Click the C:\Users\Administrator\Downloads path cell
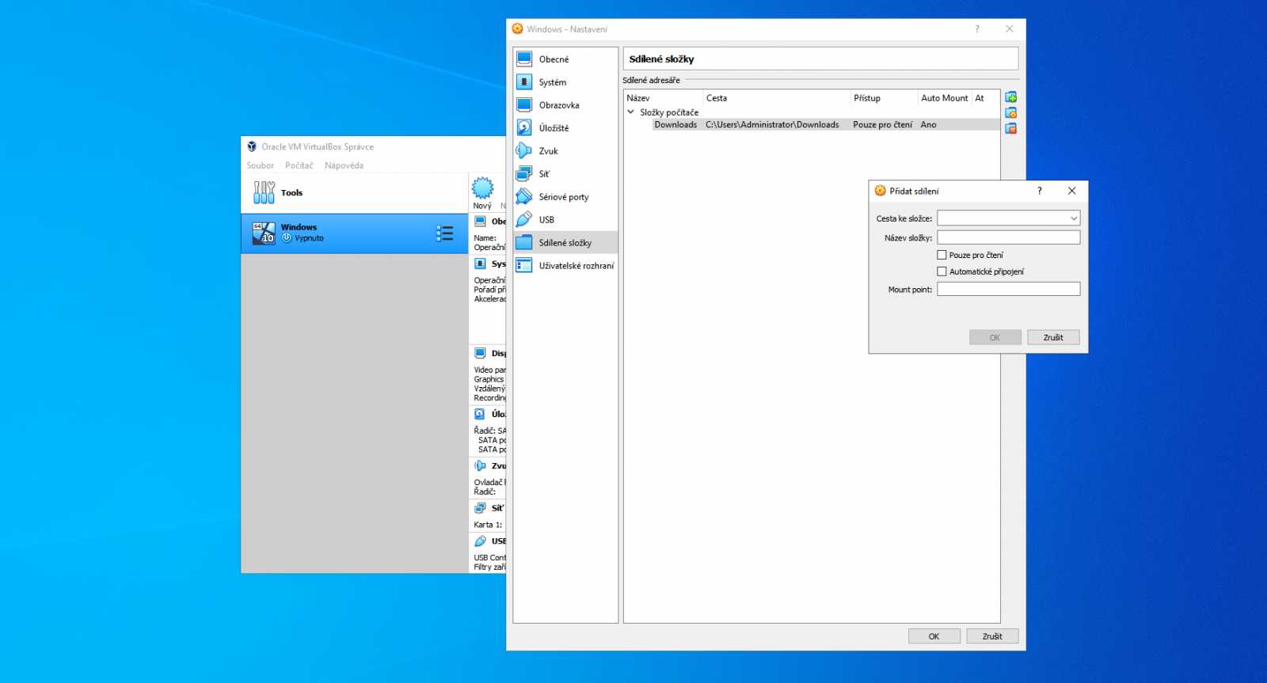This screenshot has height=683, width=1267. (772, 125)
